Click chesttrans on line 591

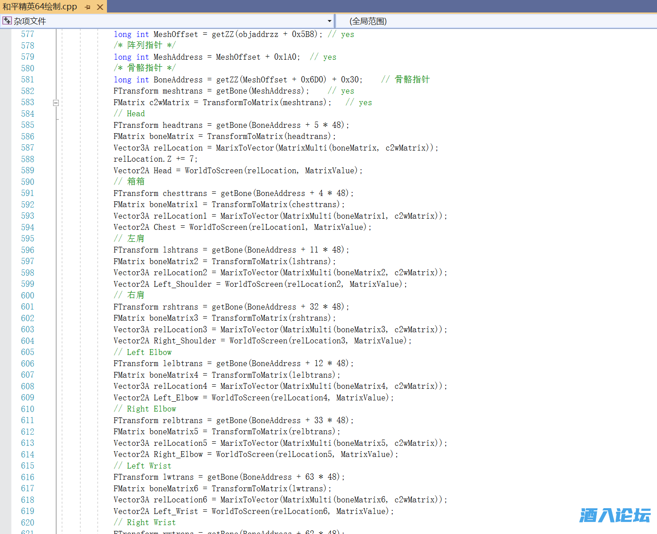point(185,193)
